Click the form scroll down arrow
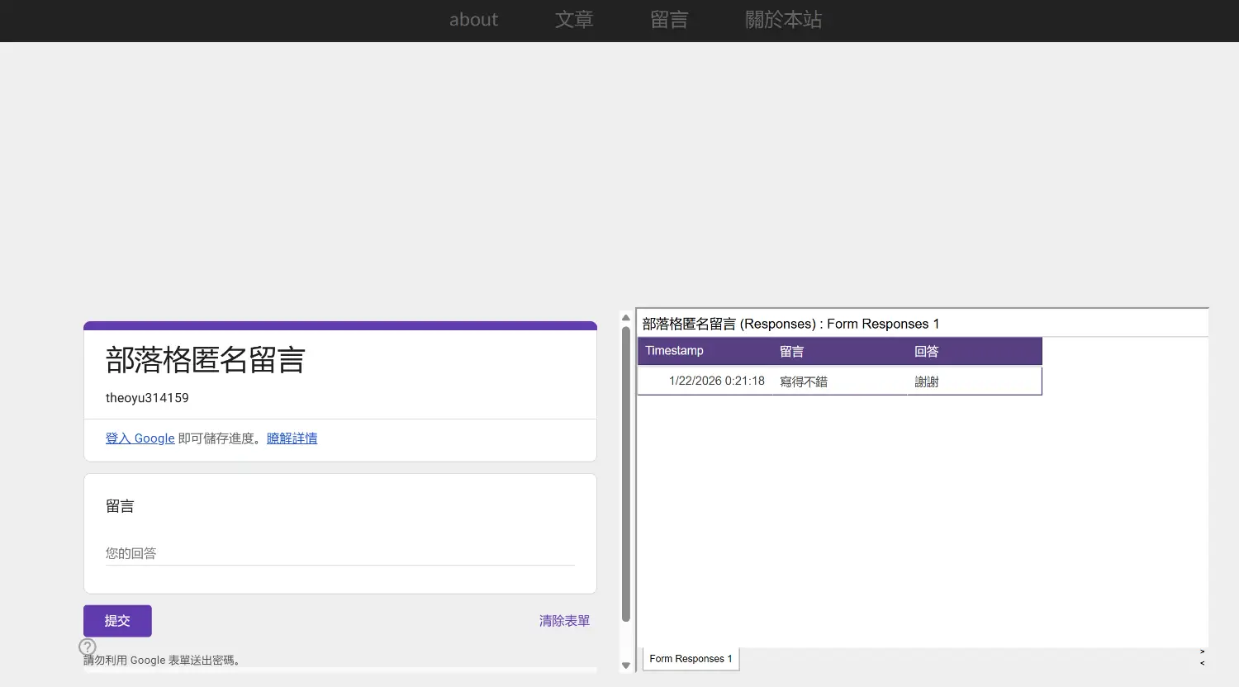 click(625, 666)
